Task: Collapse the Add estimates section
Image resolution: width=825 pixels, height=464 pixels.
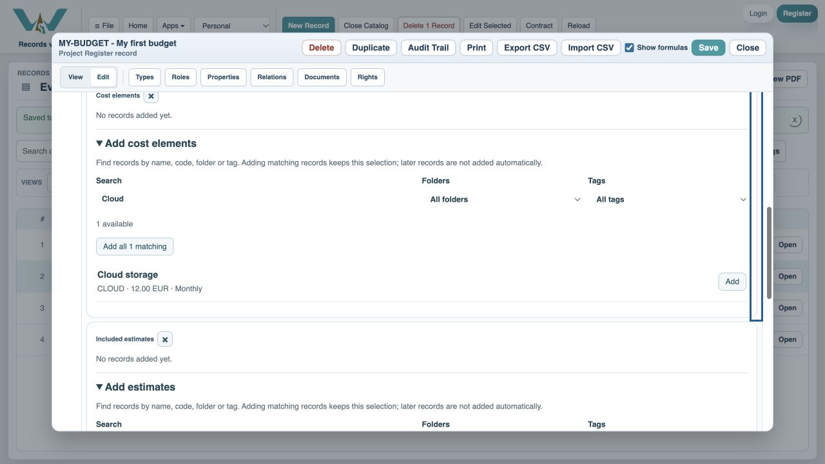Action: click(x=135, y=387)
